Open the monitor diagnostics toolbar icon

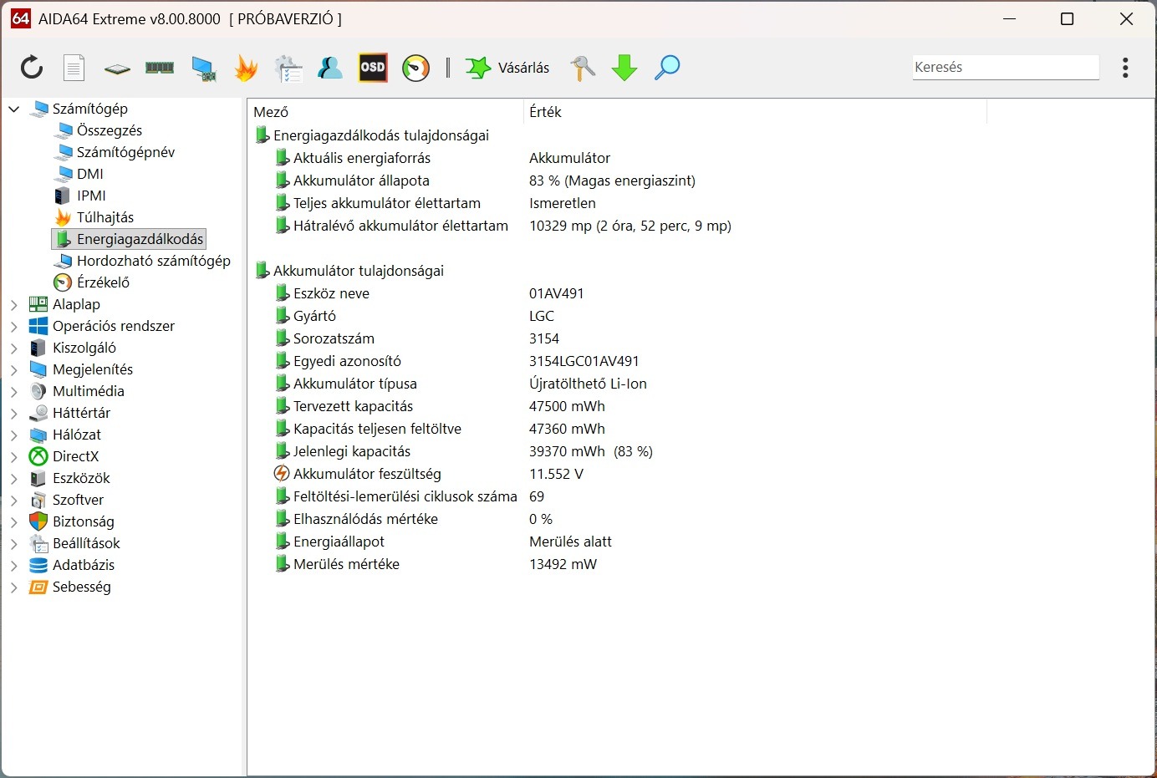point(203,69)
